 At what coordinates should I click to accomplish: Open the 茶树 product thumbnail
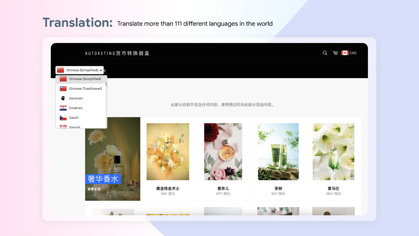(278, 152)
